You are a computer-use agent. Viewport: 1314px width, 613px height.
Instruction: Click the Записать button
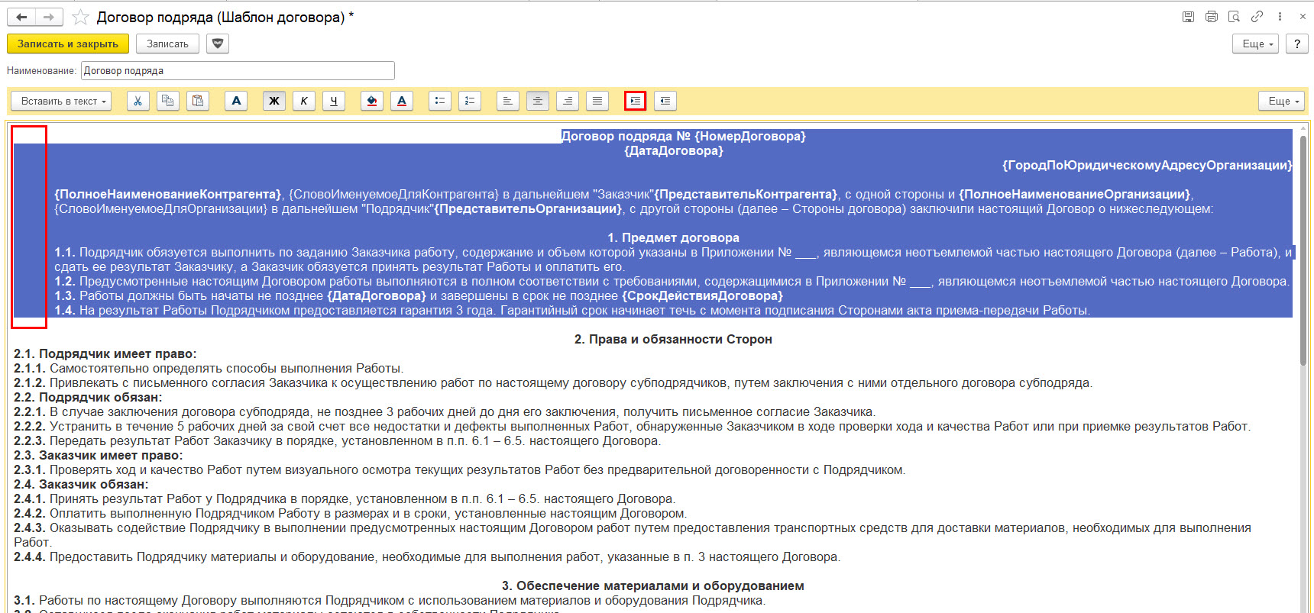[x=167, y=44]
